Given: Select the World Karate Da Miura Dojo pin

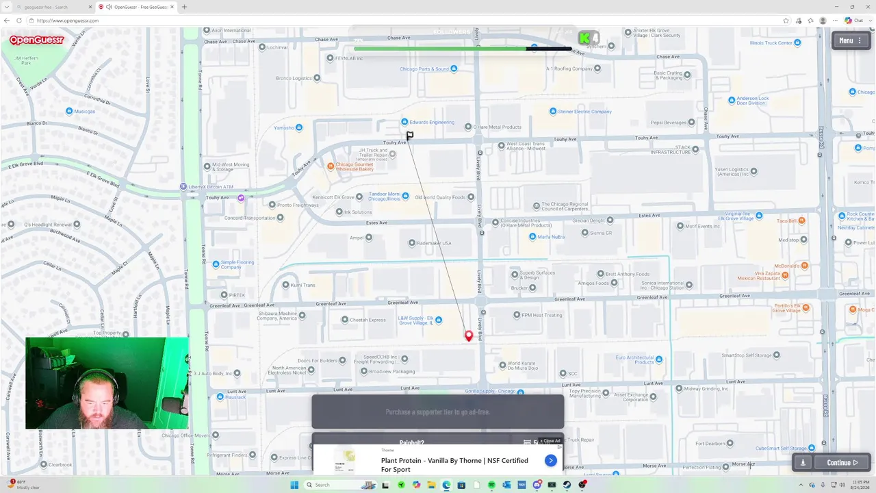Looking at the screenshot, I should coord(503,365).
